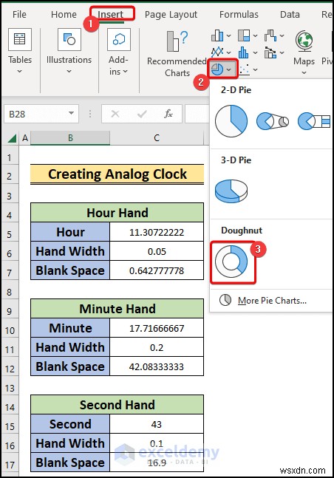Select the cell with 17.71666667
This screenshot has height=478, width=334.
click(x=157, y=328)
